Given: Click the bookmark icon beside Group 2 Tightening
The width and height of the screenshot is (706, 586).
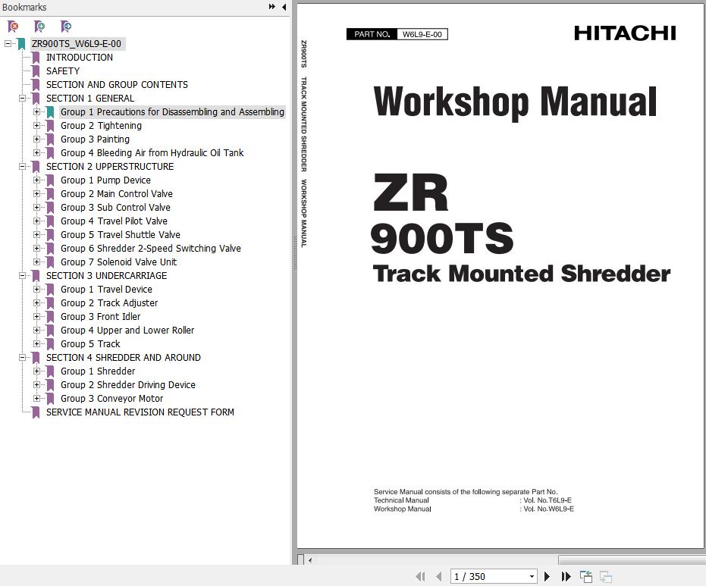Looking at the screenshot, I should coord(50,126).
